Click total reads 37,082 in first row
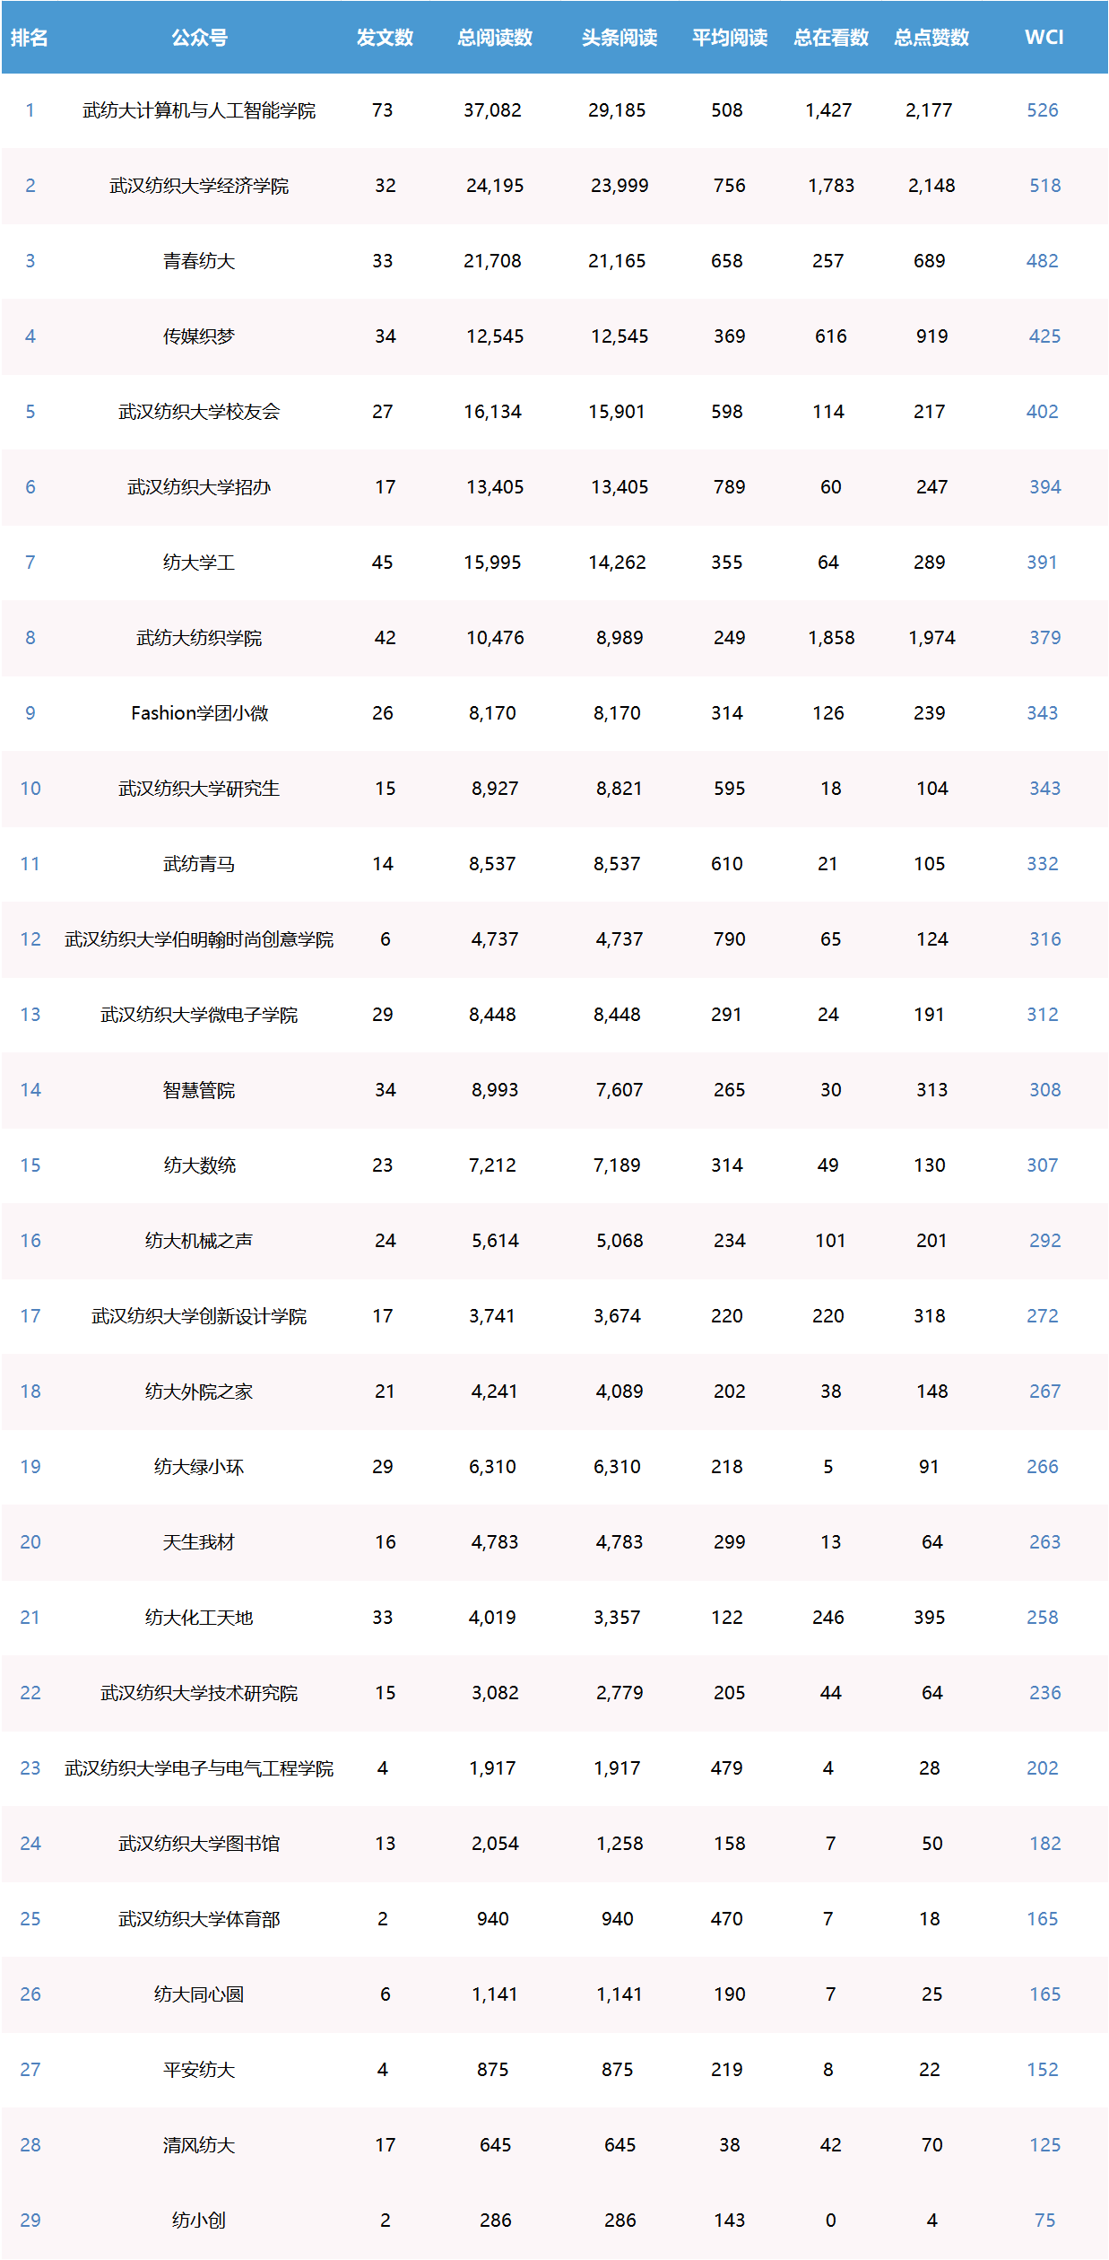 click(x=492, y=110)
